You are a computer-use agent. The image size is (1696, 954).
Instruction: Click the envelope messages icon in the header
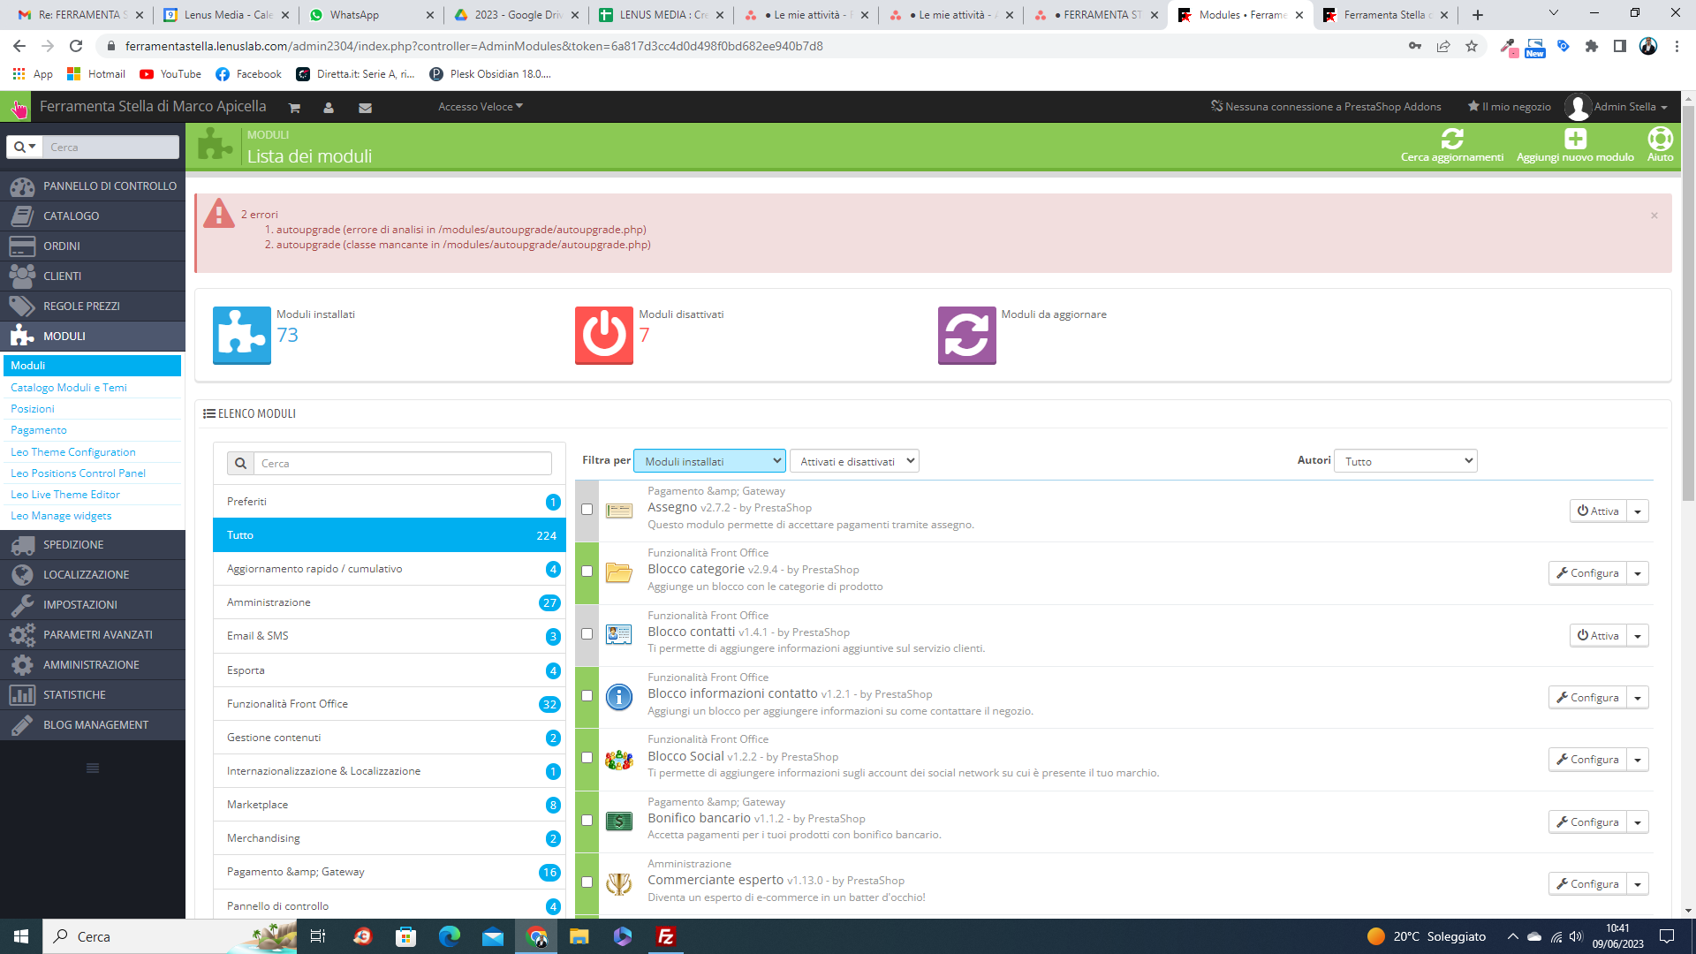[365, 108]
